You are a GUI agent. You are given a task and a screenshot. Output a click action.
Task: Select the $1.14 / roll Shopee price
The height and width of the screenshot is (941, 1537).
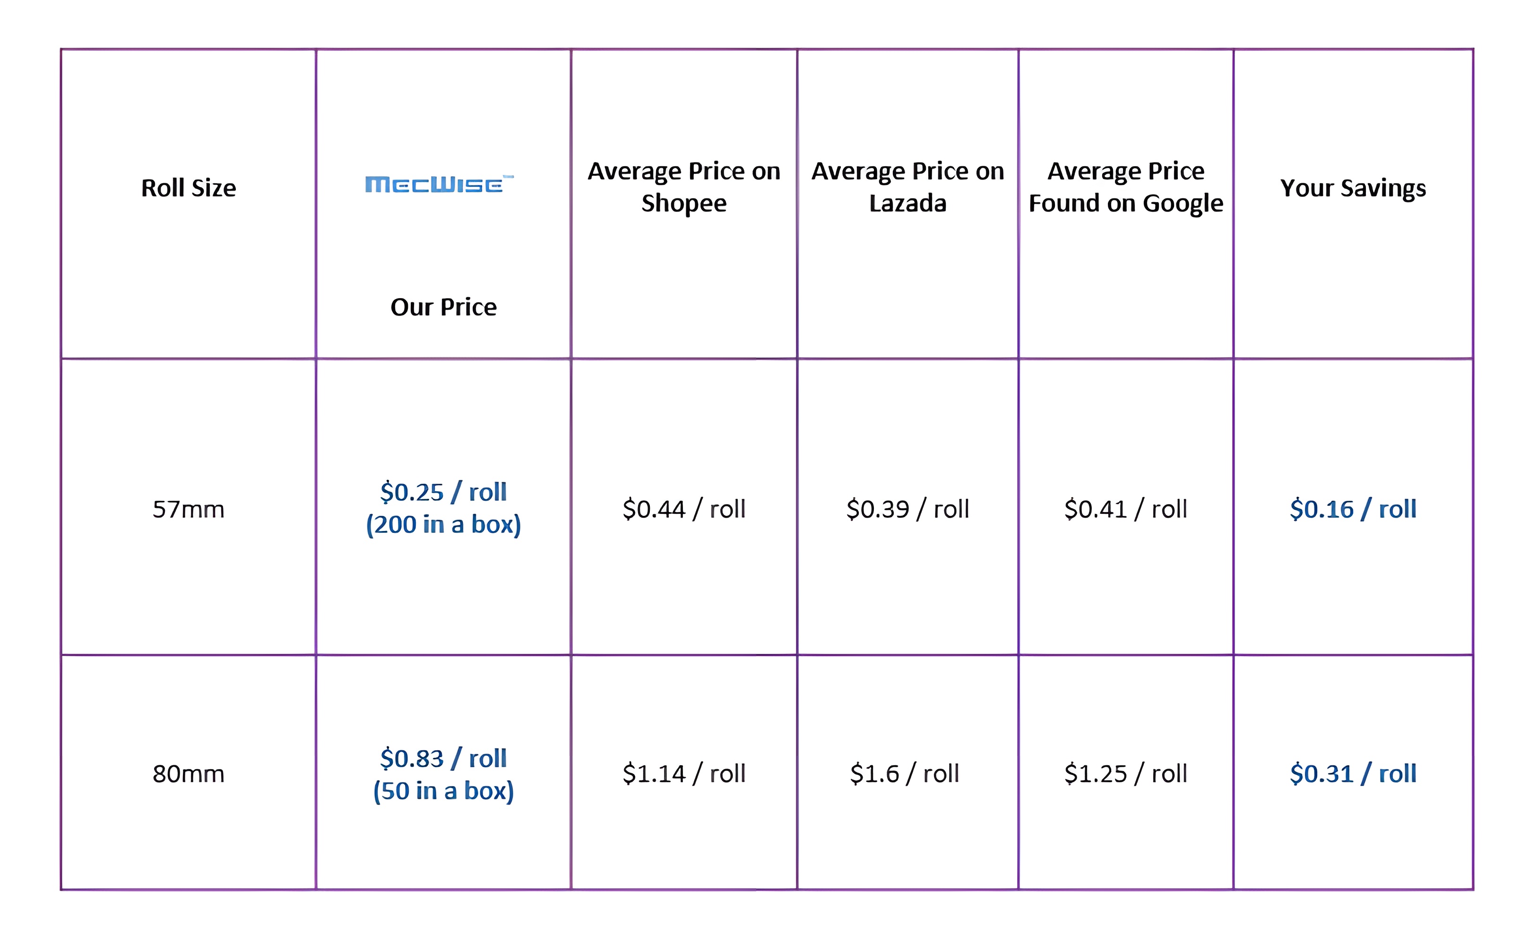click(684, 774)
